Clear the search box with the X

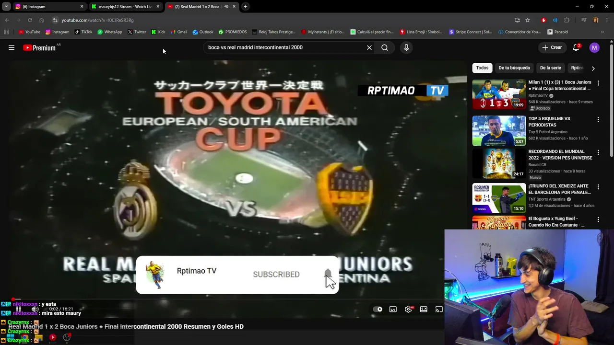click(x=369, y=47)
